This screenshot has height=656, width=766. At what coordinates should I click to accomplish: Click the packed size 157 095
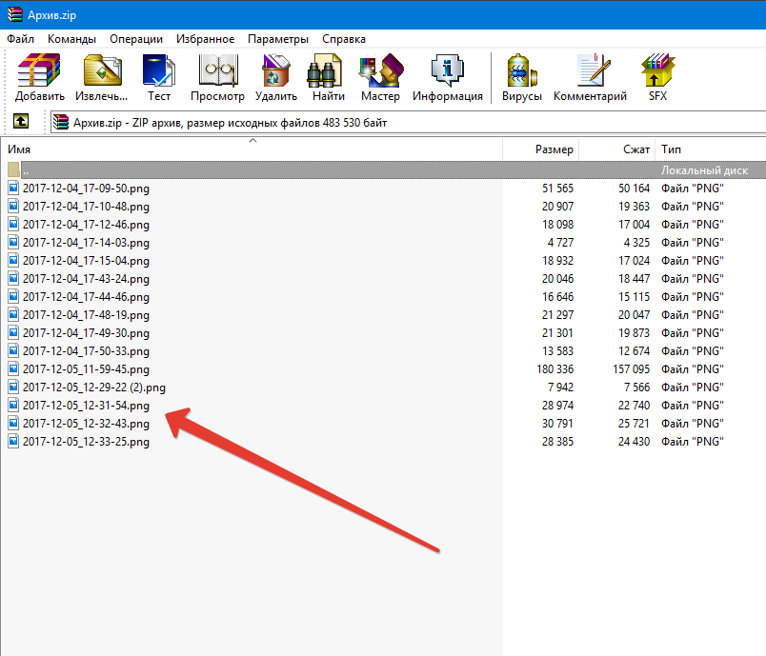click(631, 369)
